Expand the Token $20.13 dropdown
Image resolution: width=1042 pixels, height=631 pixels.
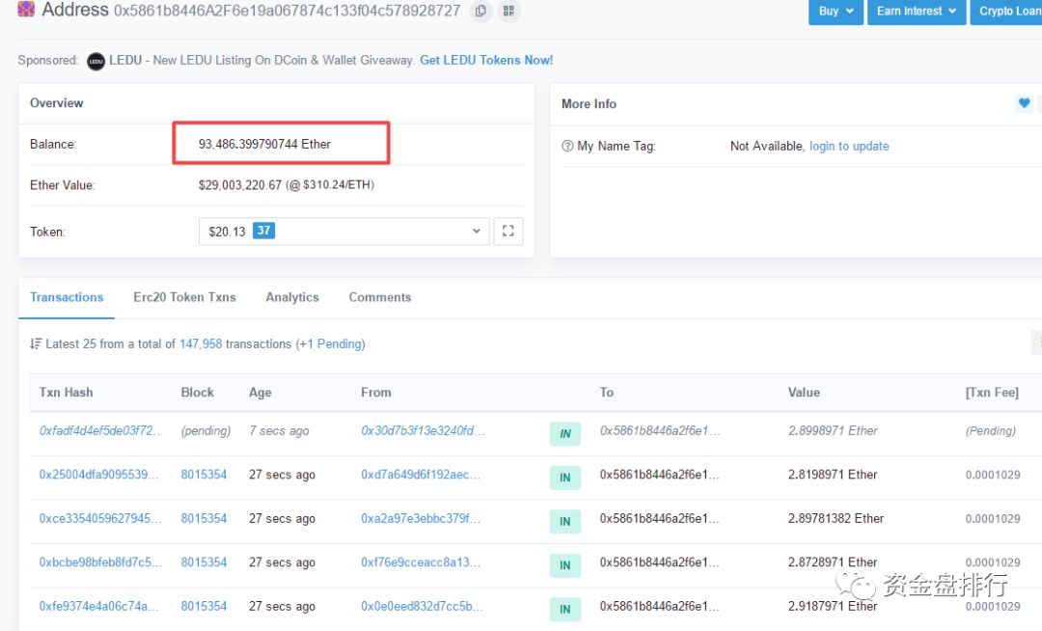pos(343,232)
